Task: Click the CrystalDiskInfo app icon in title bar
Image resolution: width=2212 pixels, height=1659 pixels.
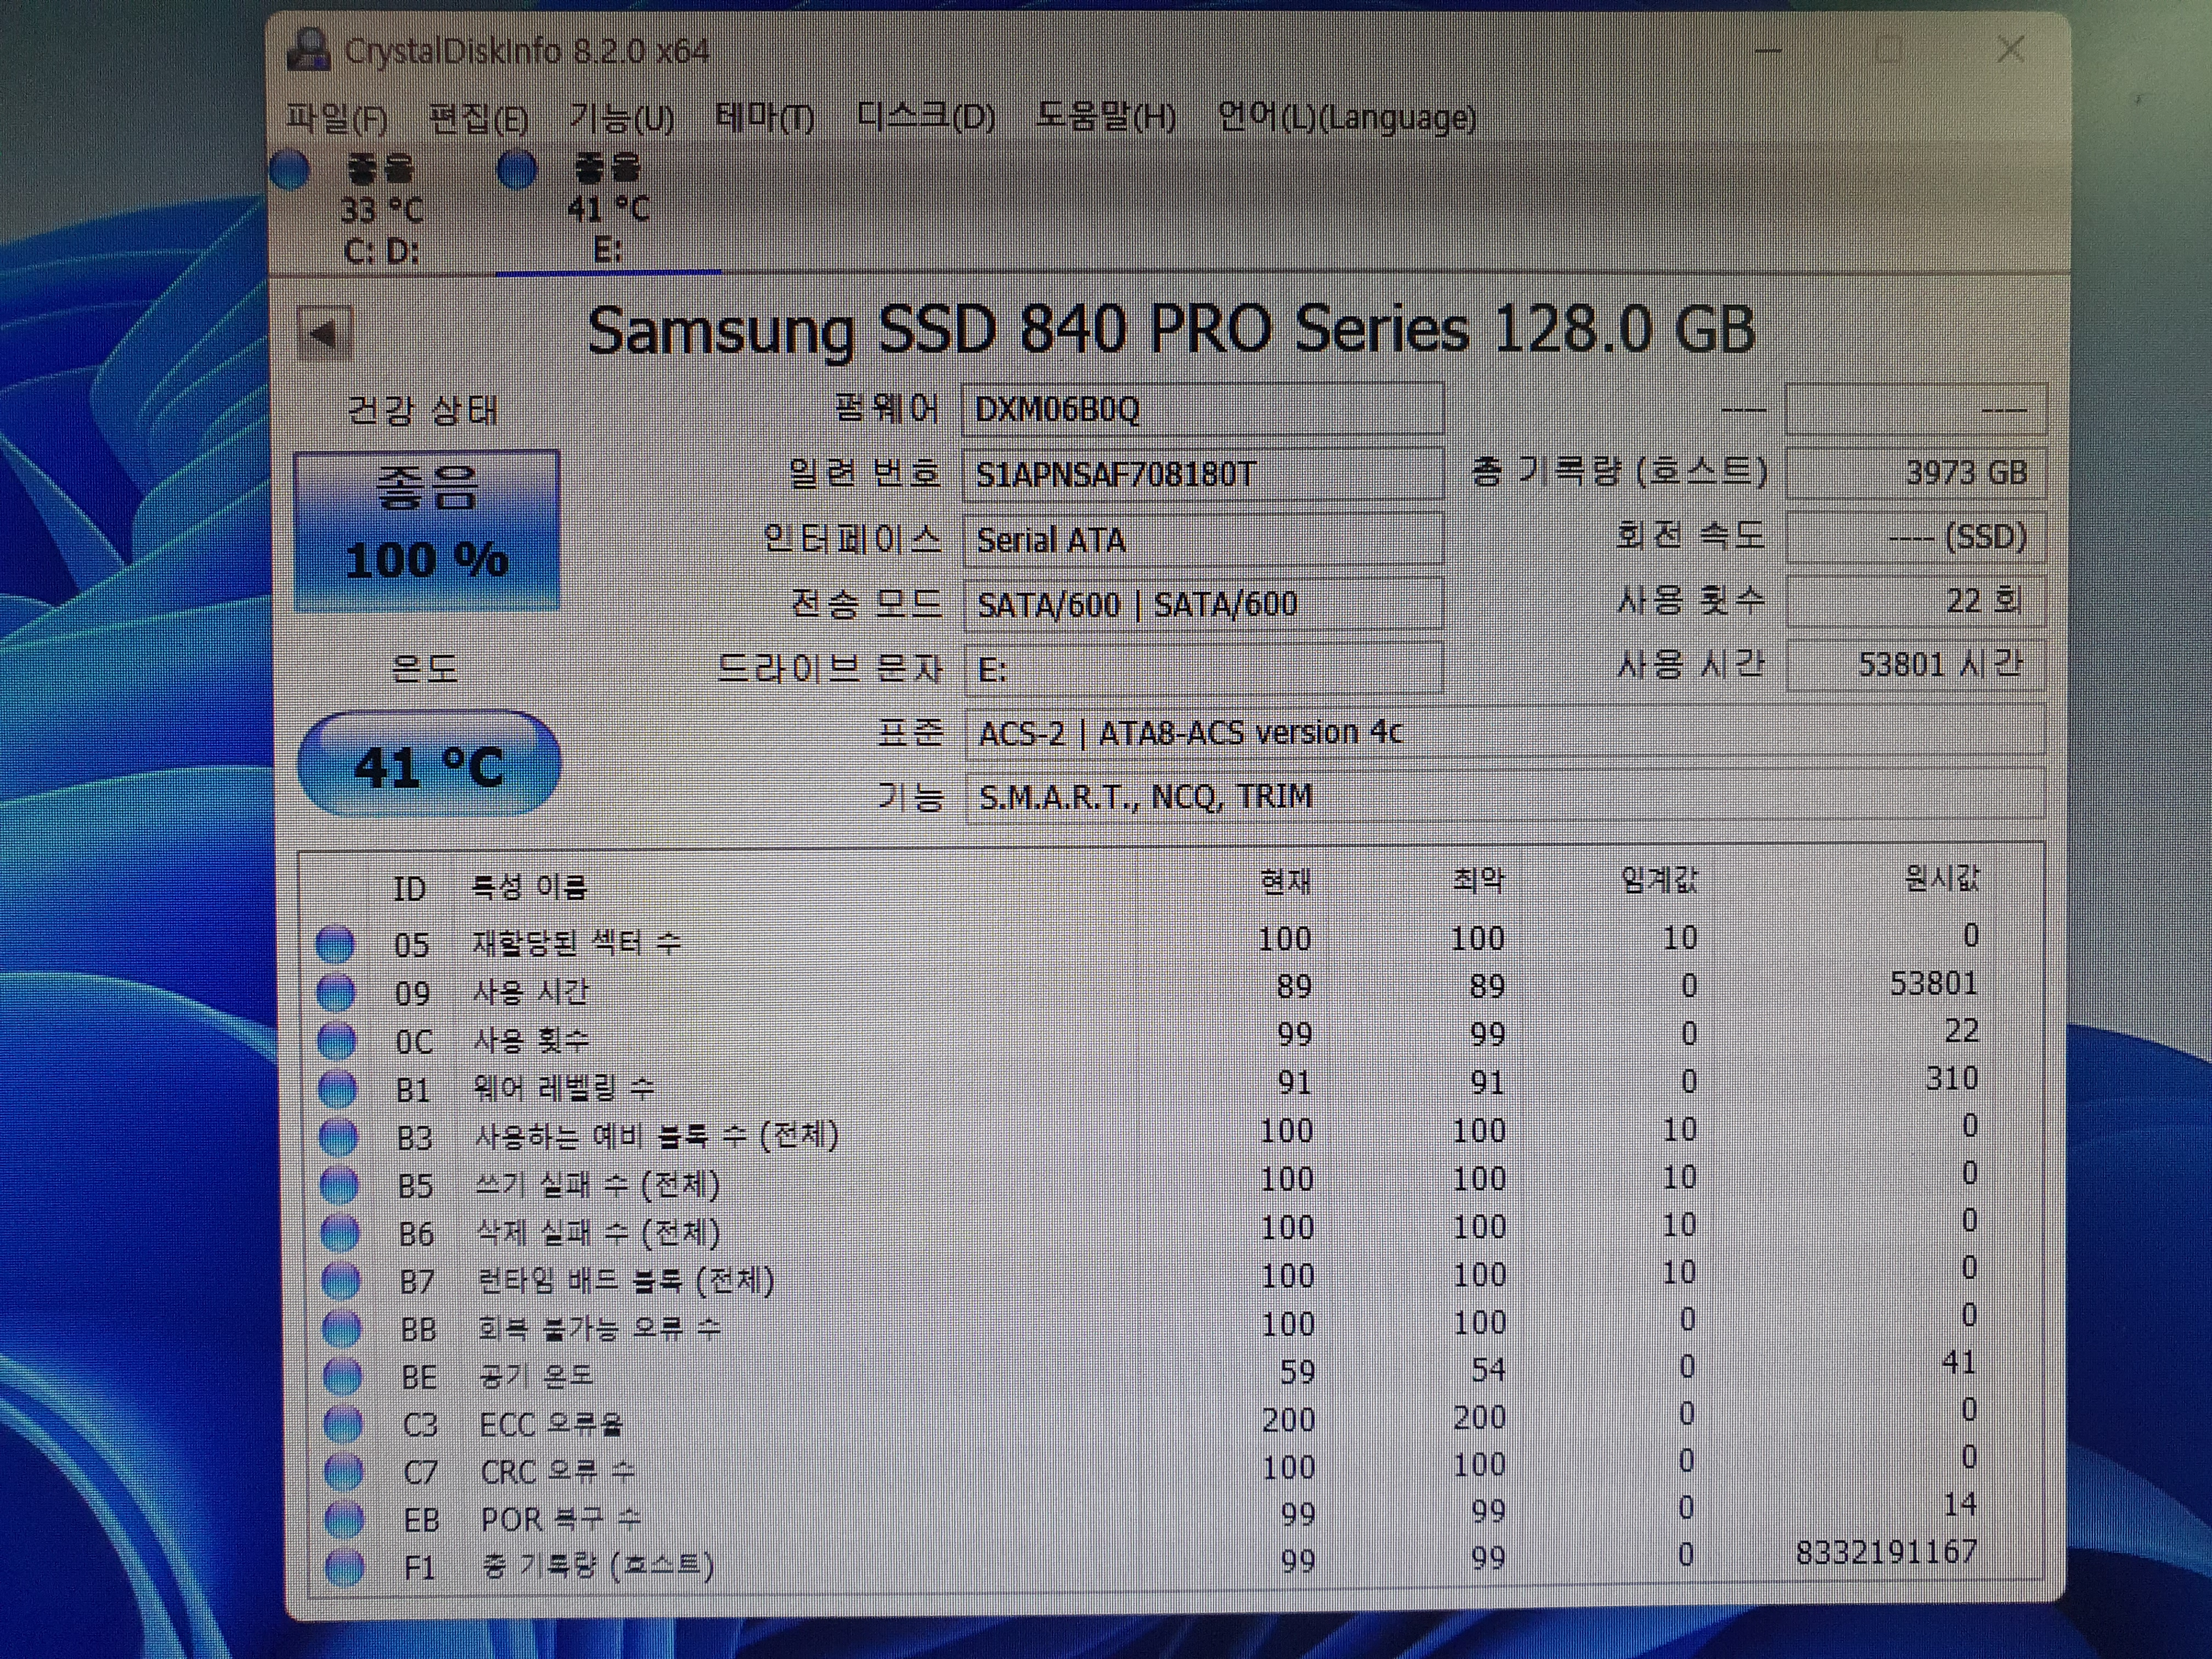Action: (x=308, y=50)
